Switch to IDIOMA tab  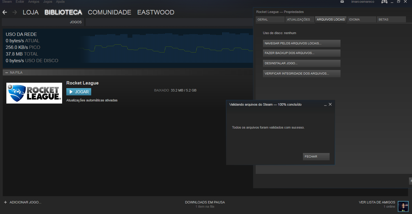pyautogui.click(x=361, y=19)
